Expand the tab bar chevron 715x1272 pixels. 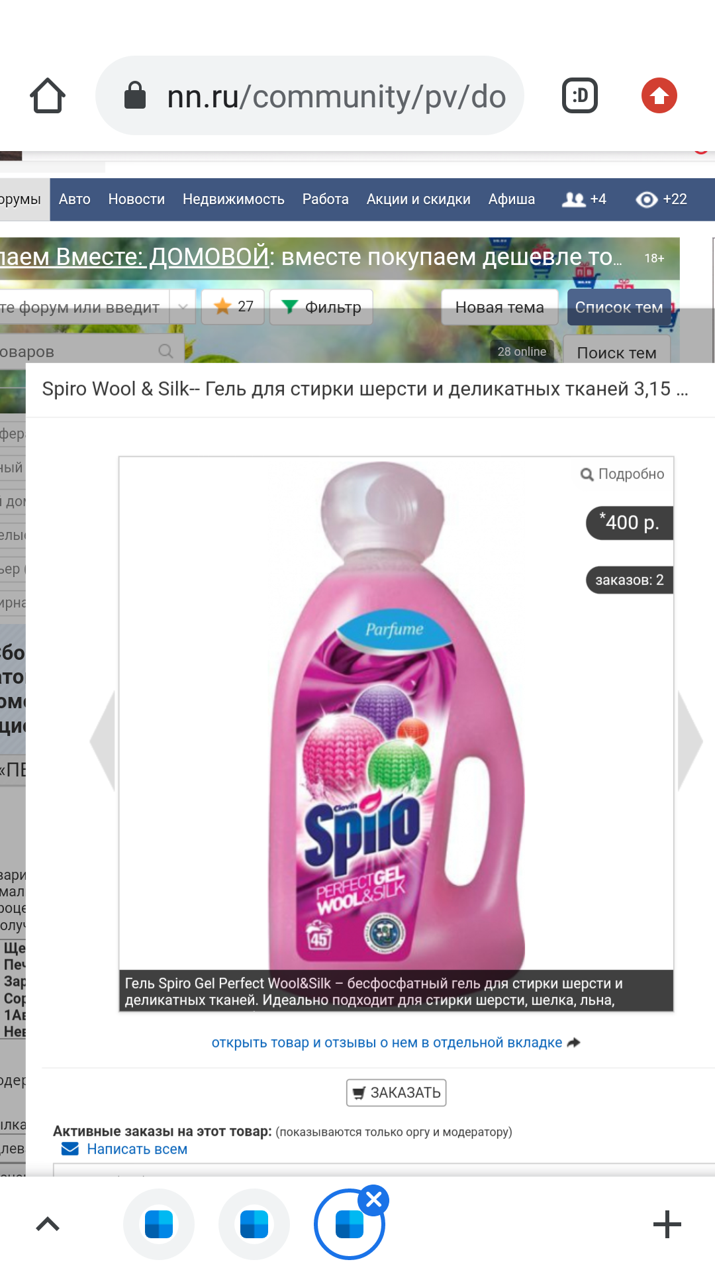click(x=48, y=1224)
